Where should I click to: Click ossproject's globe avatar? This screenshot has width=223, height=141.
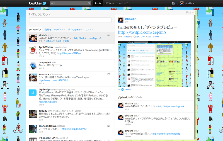coord(33,65)
